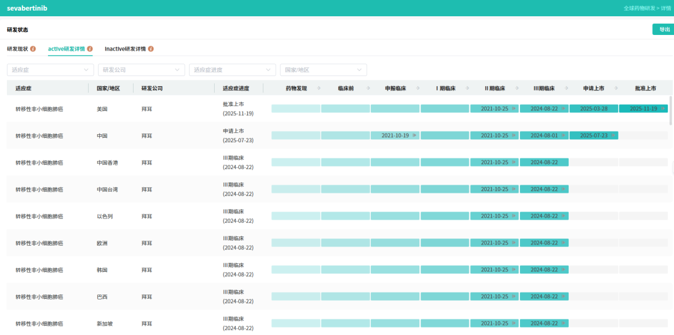Open the 适应症 filter dropdown
This screenshot has width=674, height=335.
pos(50,70)
